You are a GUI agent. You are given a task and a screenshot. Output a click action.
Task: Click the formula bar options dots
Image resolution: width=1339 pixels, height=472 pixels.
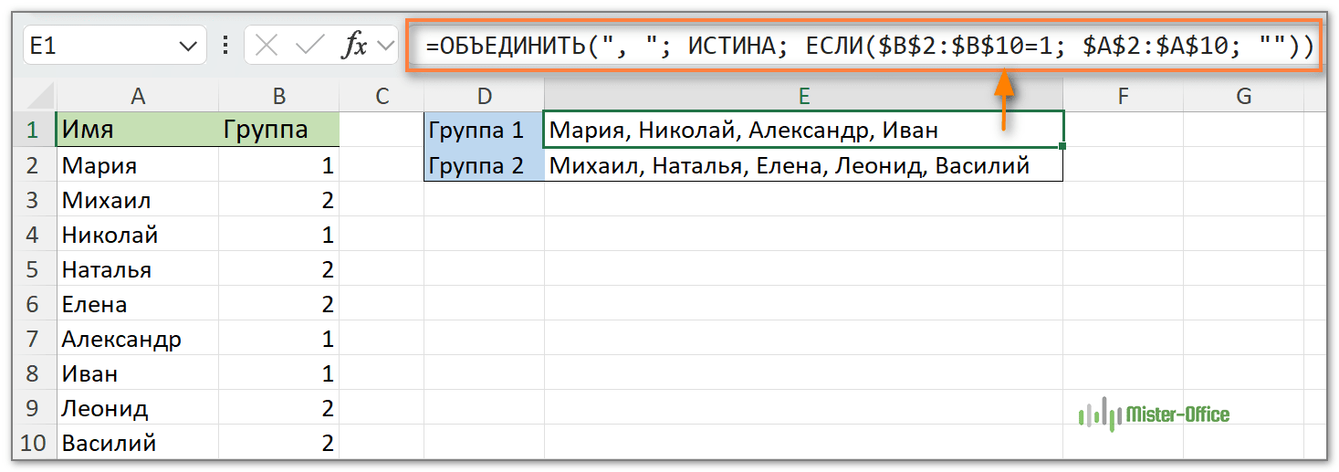[x=225, y=46]
